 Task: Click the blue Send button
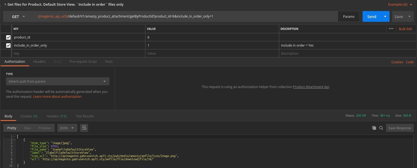pyautogui.click(x=371, y=17)
